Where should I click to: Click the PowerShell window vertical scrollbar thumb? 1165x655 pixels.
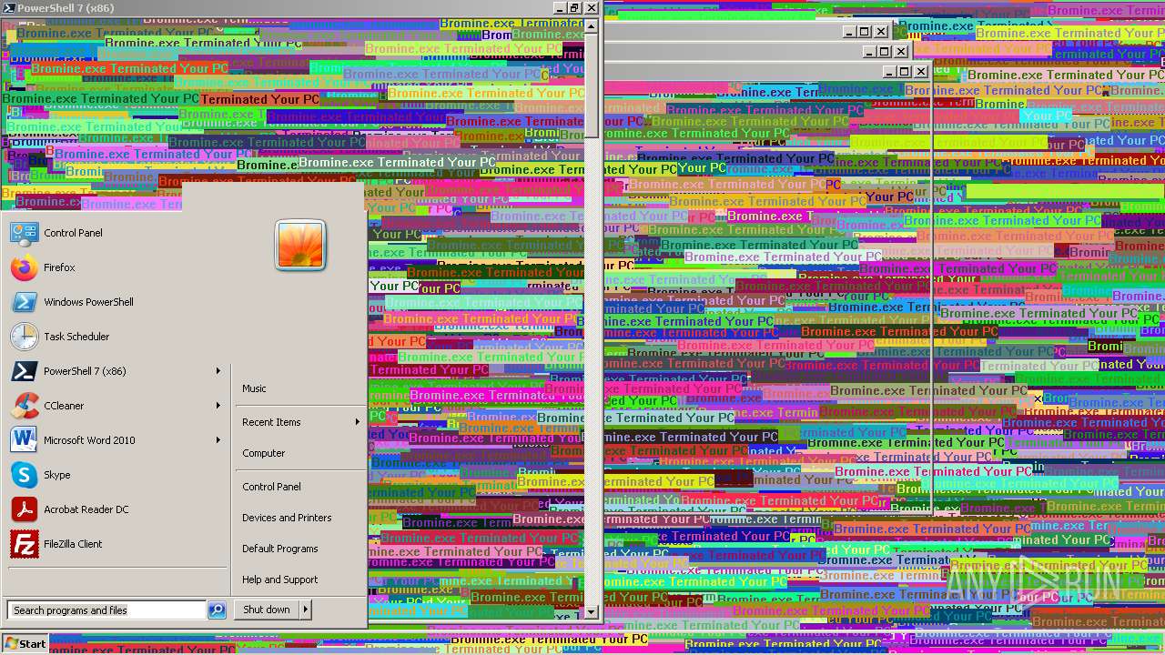pyautogui.click(x=592, y=86)
